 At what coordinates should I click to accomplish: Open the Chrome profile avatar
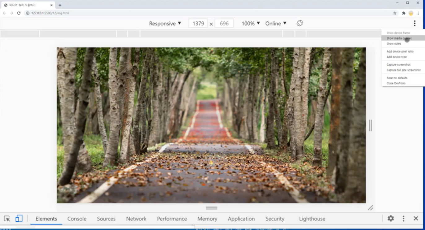411,13
